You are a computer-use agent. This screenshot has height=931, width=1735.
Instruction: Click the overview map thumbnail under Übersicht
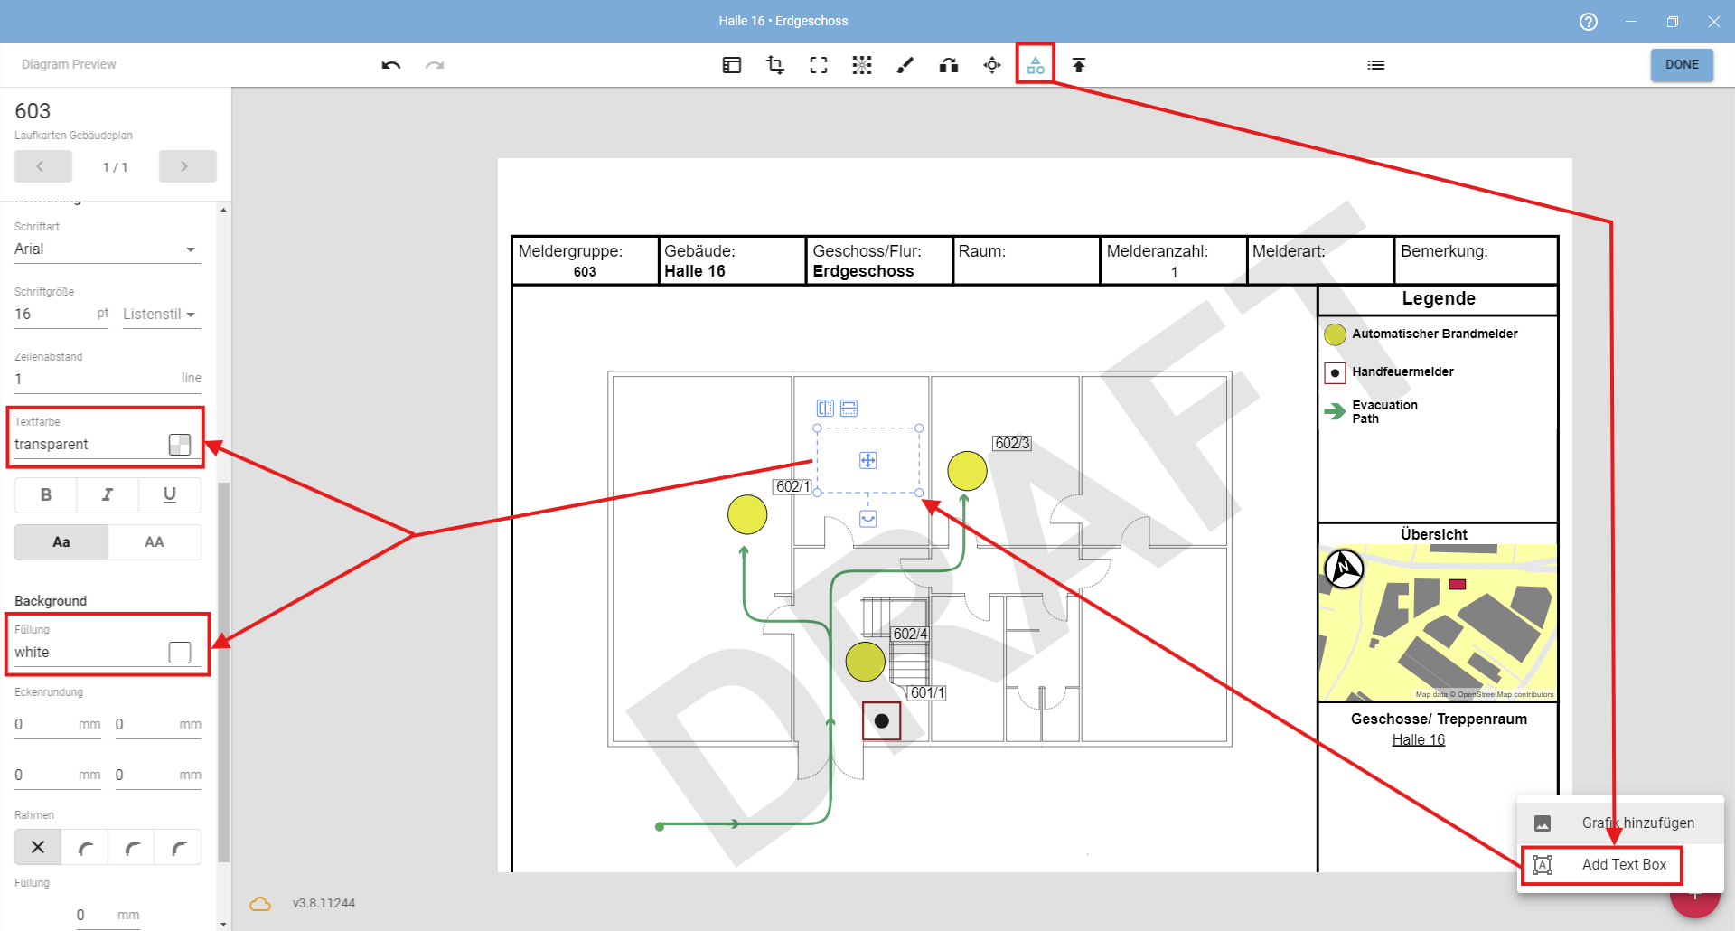1437,623
